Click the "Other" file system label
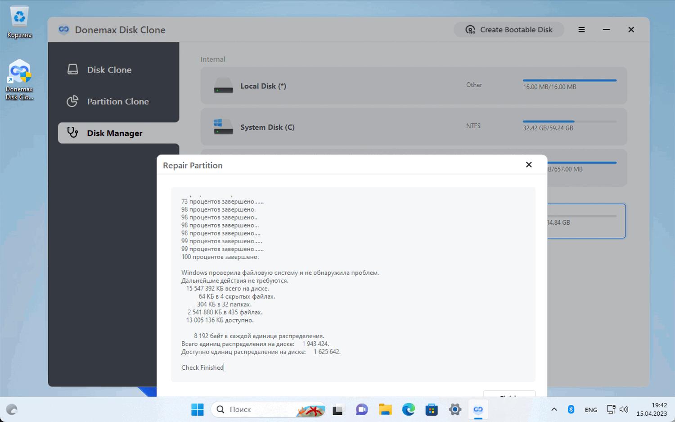 click(x=474, y=85)
